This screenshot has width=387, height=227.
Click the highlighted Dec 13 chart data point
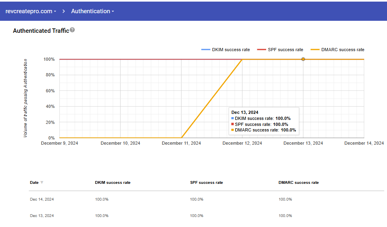(303, 59)
